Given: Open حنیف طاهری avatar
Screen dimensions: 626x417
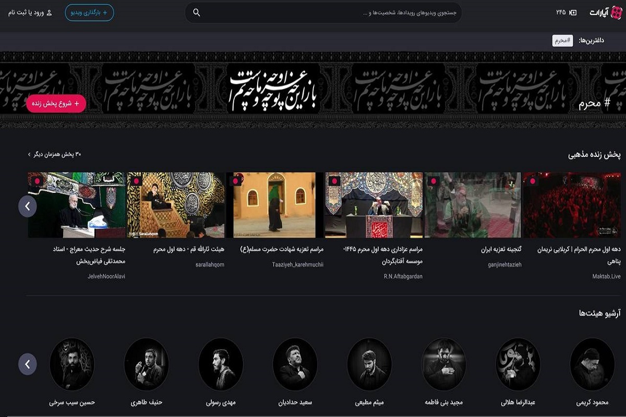Looking at the screenshot, I should pyautogui.click(x=147, y=364).
